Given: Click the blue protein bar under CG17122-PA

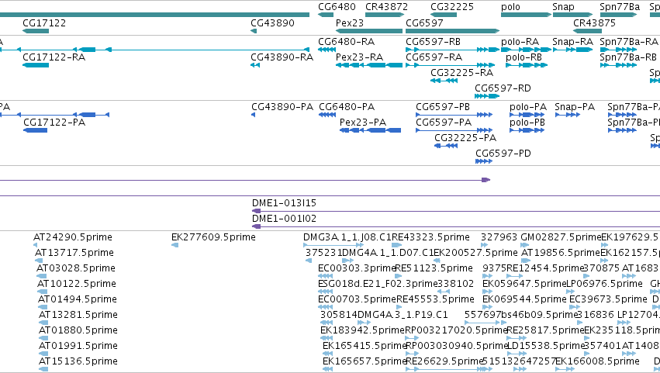Looking at the screenshot, I should coord(36,130).
